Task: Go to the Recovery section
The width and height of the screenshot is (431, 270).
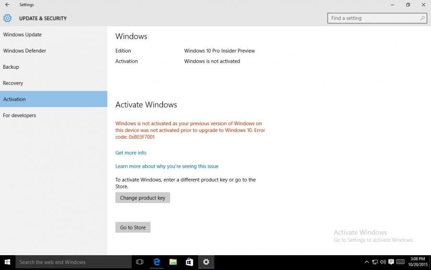Action: click(x=13, y=83)
